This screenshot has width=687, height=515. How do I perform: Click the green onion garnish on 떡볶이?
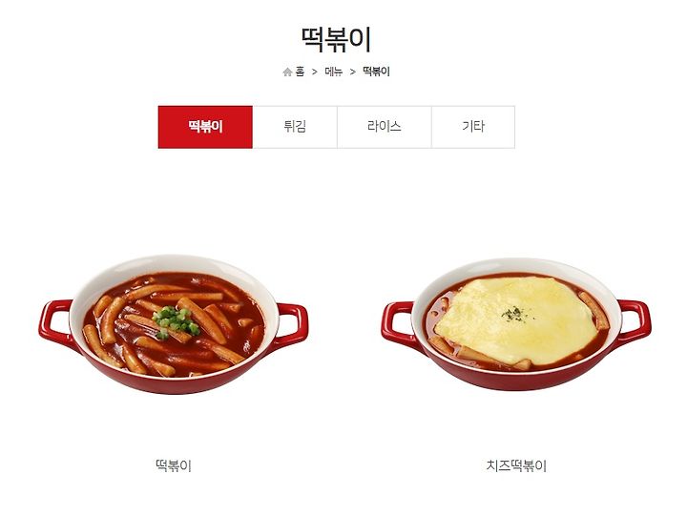pos(176,321)
